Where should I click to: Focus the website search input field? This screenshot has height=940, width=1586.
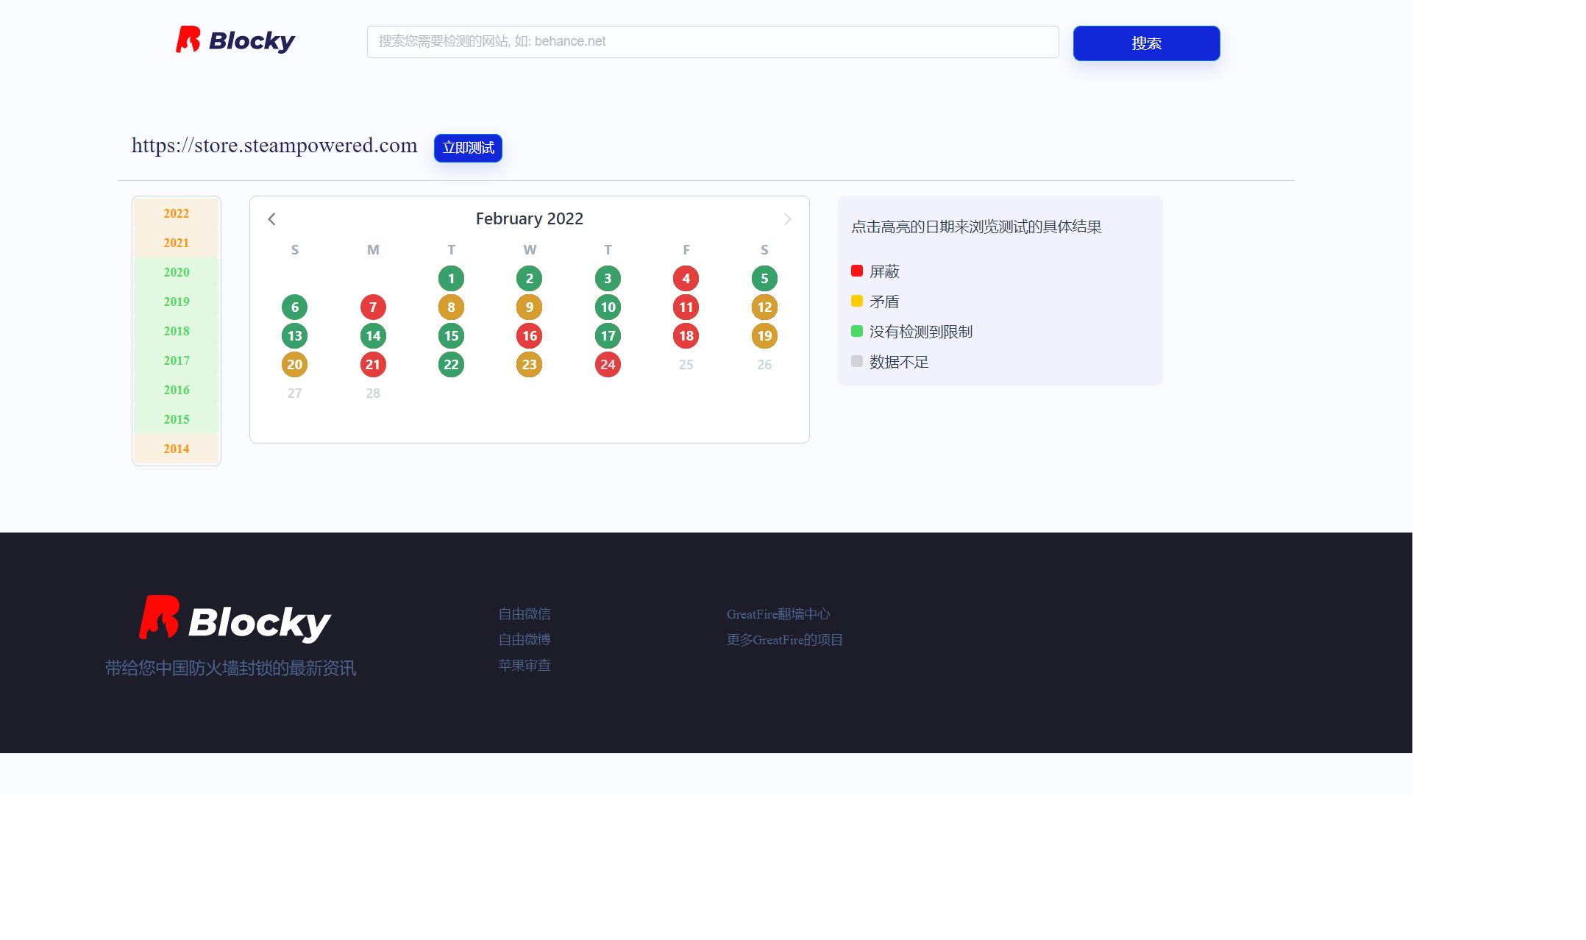click(712, 42)
